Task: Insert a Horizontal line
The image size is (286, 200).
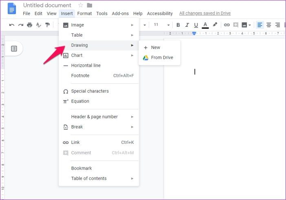Action: click(99, 65)
